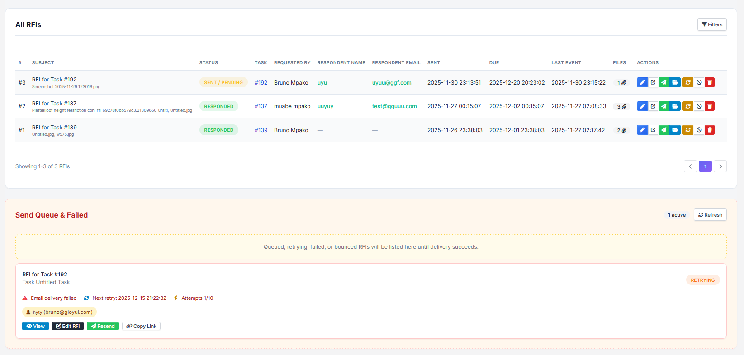Click the orange sync icon for RFI #1

click(688, 130)
